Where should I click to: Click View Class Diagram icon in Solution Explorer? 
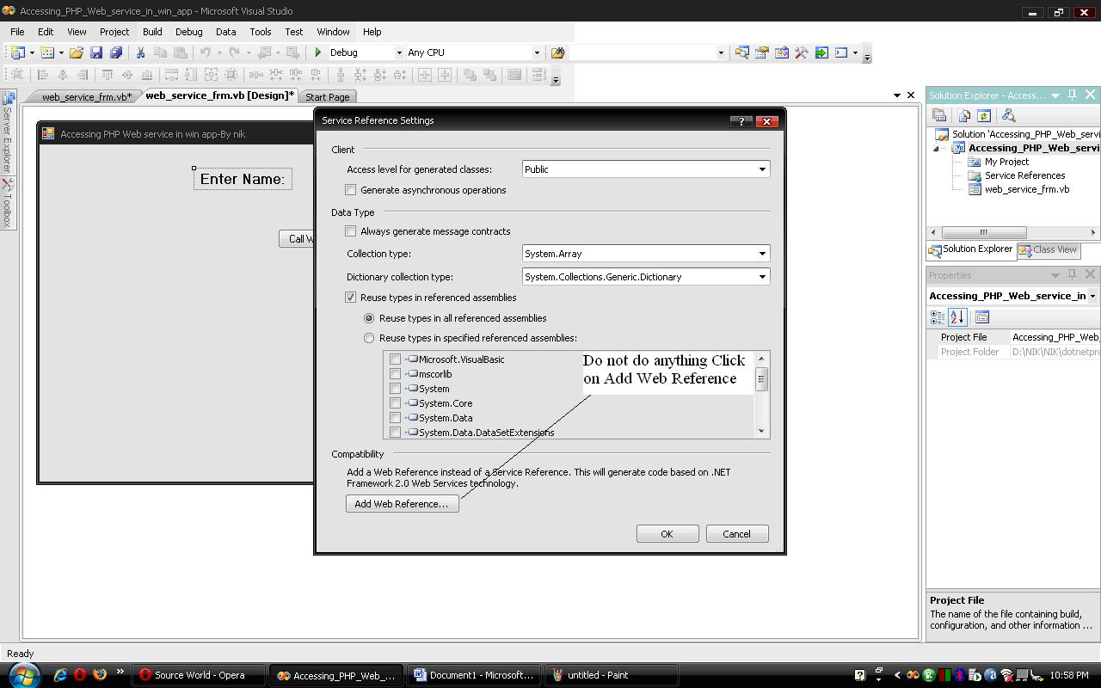[1009, 115]
